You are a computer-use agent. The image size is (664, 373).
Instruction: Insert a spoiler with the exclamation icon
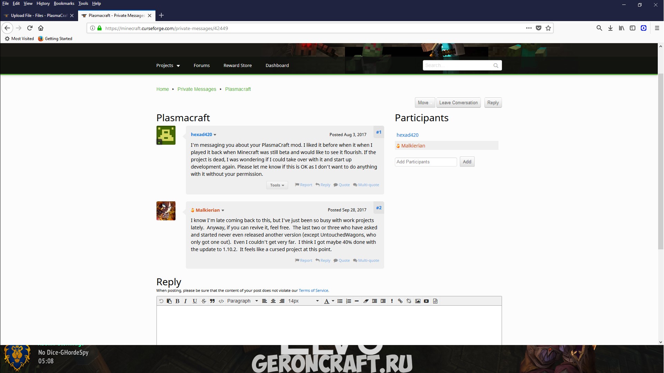pos(392,301)
